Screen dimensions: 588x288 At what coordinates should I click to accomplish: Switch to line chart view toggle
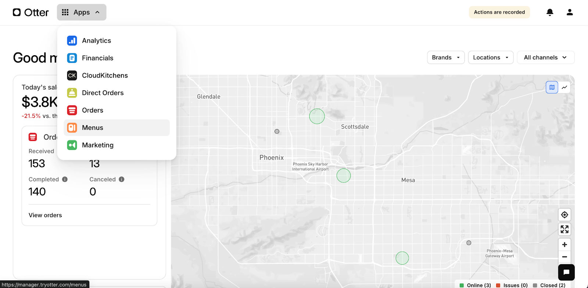(564, 87)
